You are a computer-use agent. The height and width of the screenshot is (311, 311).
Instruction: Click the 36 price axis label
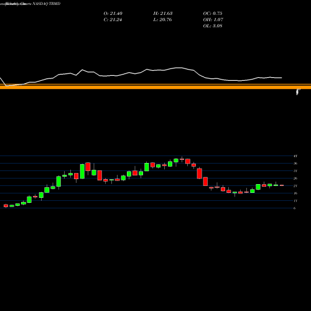click(295, 164)
